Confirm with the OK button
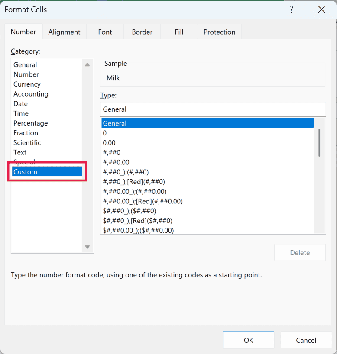337x354 pixels. click(x=248, y=340)
